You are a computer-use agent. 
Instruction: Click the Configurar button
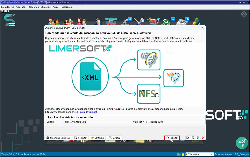pos(97,138)
